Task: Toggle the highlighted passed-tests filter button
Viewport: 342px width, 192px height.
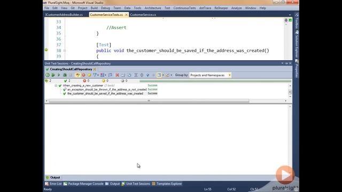Action: point(77,75)
